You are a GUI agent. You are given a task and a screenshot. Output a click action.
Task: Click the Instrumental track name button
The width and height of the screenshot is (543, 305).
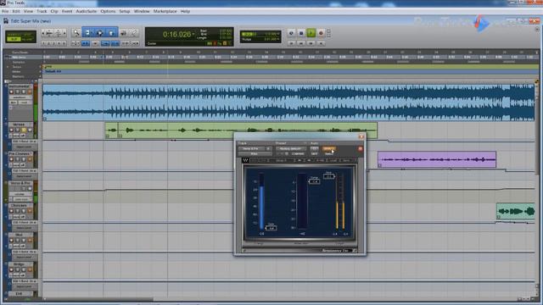tap(20, 86)
